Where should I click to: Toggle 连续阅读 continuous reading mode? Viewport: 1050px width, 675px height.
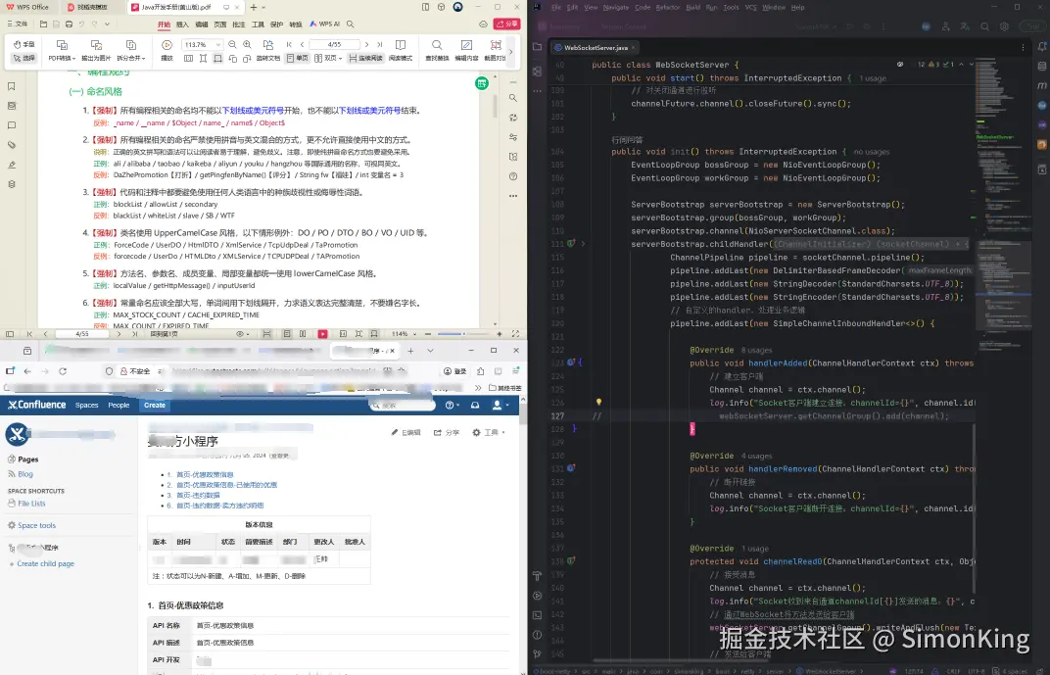tap(365, 58)
